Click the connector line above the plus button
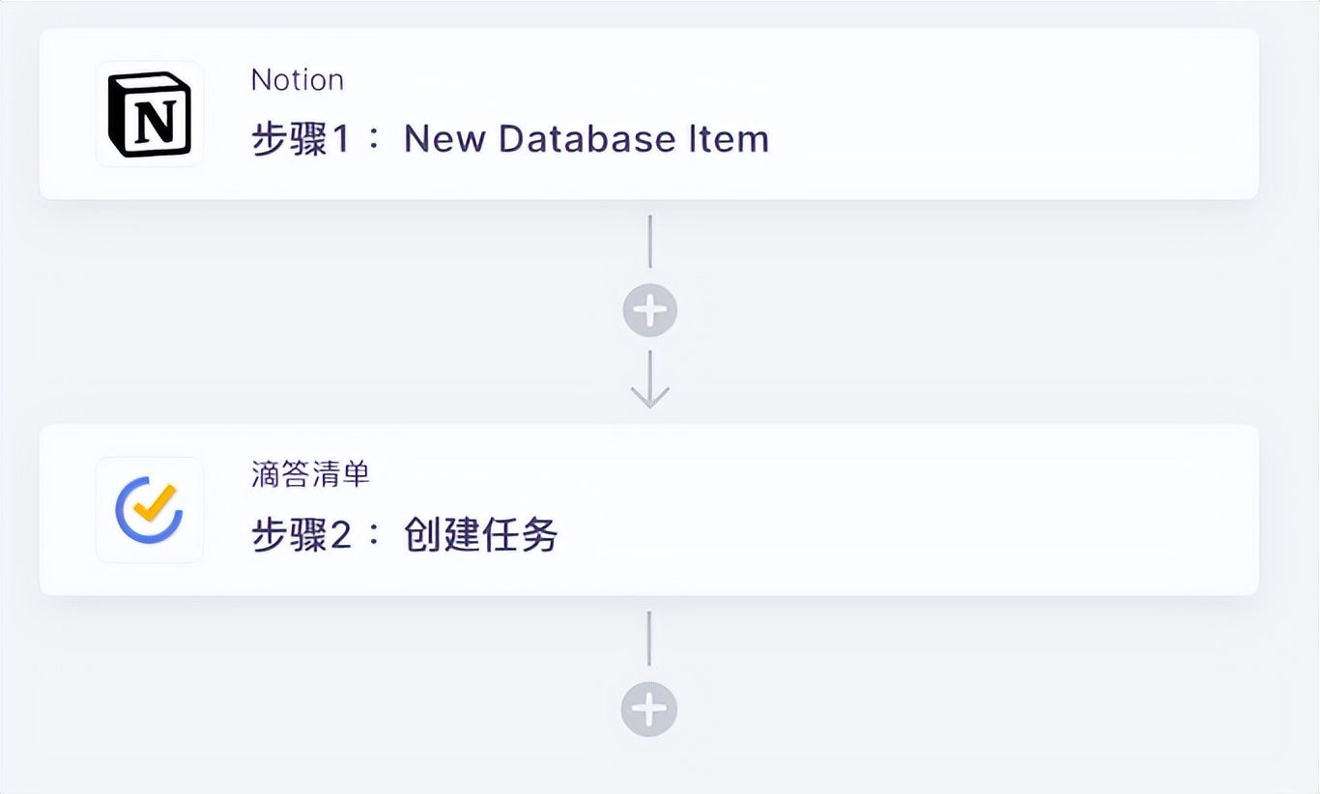1320x794 pixels. tap(649, 241)
